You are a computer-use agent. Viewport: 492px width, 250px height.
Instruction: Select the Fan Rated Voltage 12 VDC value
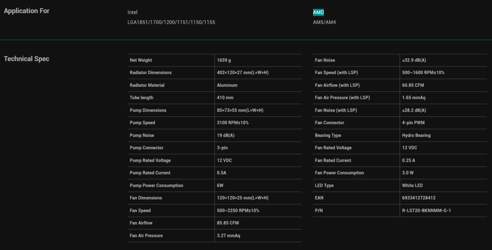click(x=409, y=148)
